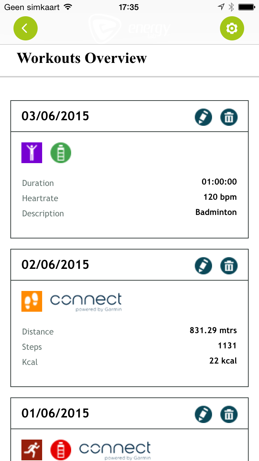Delete the 01/06/2015 workout
This screenshot has width=259, height=461.
[229, 414]
